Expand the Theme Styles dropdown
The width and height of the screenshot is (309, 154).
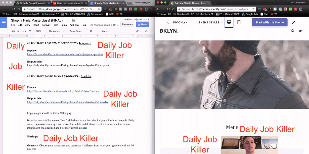pyautogui.click(x=211, y=22)
